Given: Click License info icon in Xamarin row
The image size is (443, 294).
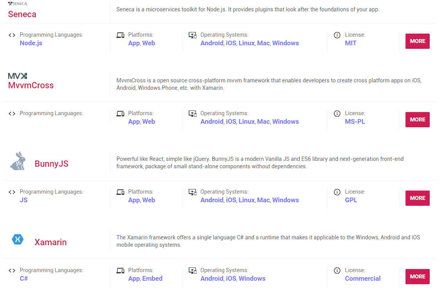Looking at the screenshot, I should tap(337, 271).
